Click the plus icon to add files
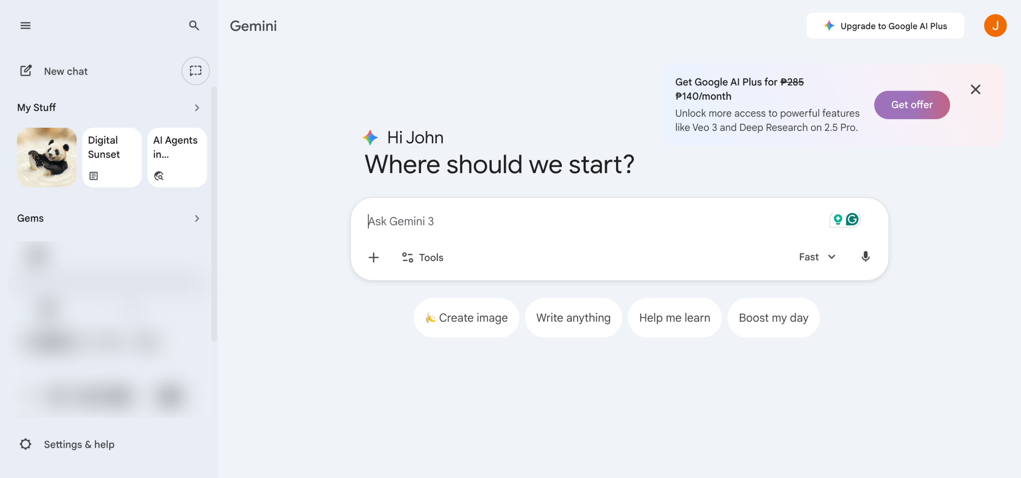Screen dimensions: 1021x478 tap(373, 257)
